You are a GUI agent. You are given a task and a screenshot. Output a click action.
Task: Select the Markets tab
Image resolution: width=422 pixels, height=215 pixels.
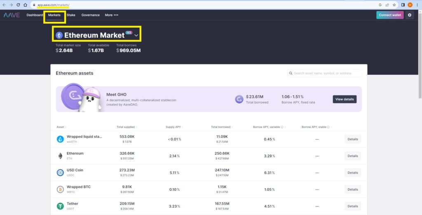coord(54,15)
